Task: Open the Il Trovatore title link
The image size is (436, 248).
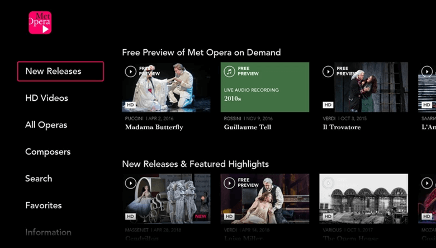Action: 342,127
